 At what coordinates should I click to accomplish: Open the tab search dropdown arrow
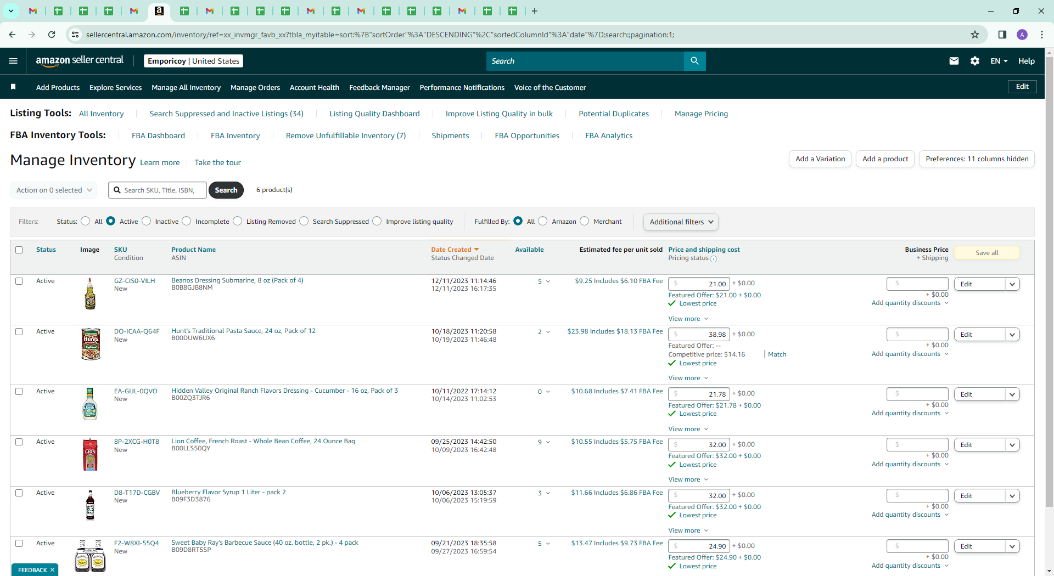tap(11, 11)
